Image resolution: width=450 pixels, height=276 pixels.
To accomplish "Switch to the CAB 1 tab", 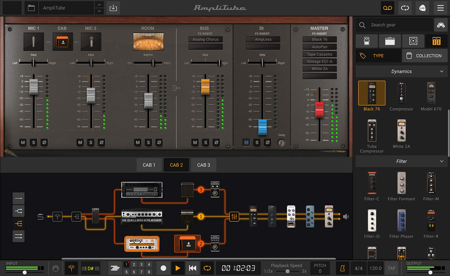I will click(x=149, y=165).
